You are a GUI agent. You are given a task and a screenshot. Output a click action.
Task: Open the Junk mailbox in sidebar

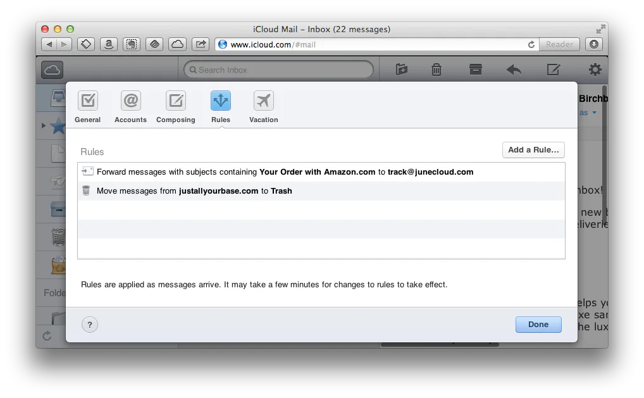point(58,265)
